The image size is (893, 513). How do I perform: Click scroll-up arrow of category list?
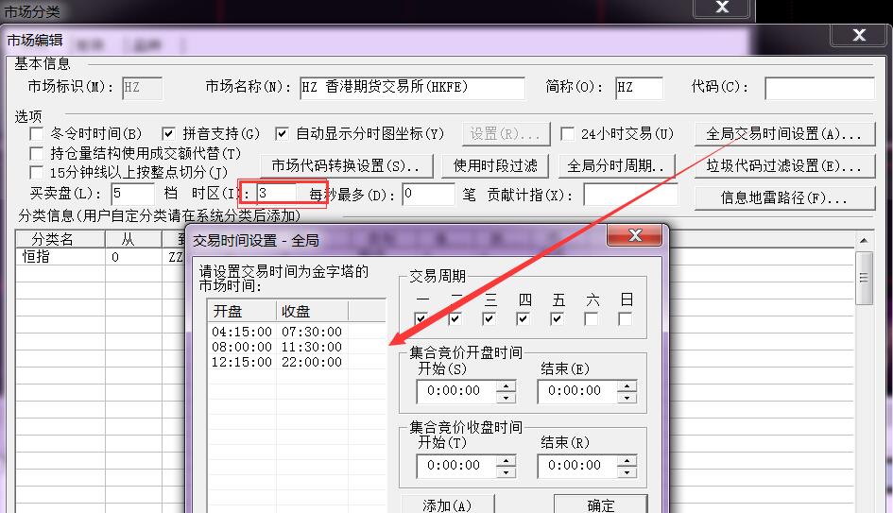coord(864,241)
